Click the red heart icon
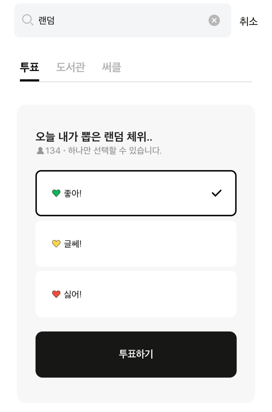This screenshot has width=272, height=412. [56, 294]
